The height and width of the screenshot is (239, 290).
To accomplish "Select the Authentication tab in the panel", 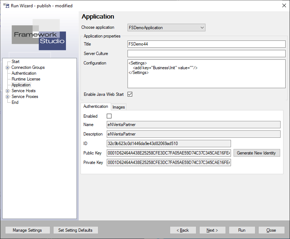I will pyautogui.click(x=95, y=106).
